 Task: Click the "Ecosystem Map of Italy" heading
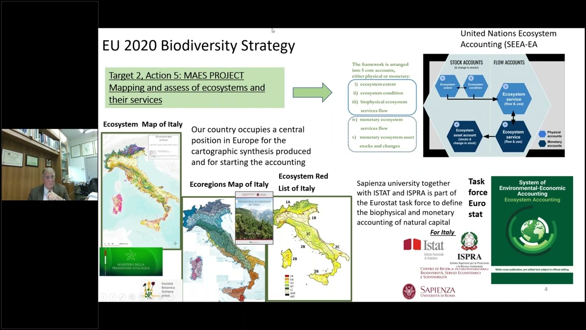tap(143, 124)
